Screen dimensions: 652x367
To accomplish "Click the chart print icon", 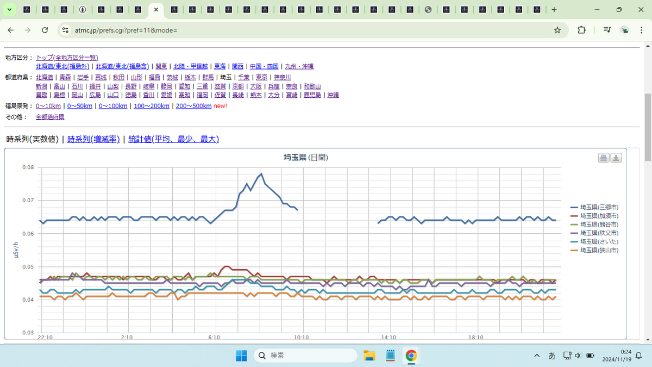I will tap(604, 158).
